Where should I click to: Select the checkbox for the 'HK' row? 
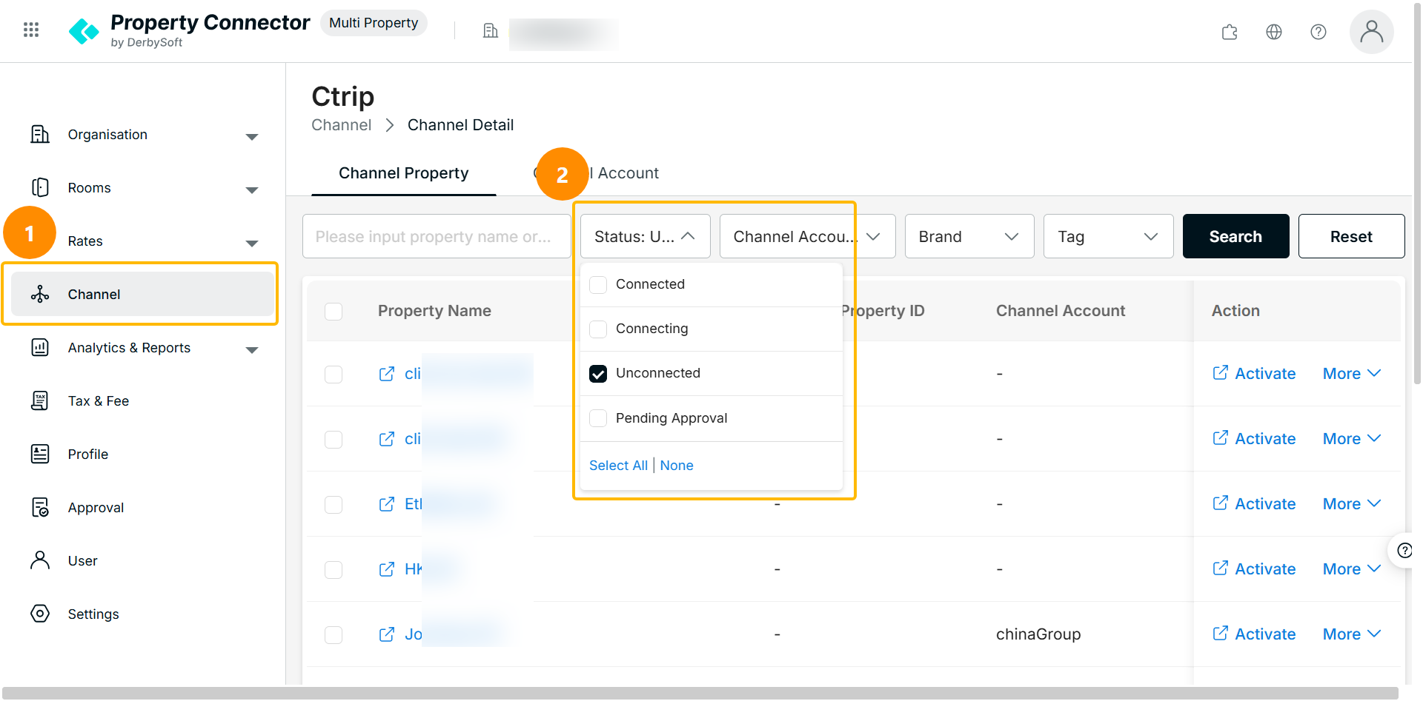334,570
